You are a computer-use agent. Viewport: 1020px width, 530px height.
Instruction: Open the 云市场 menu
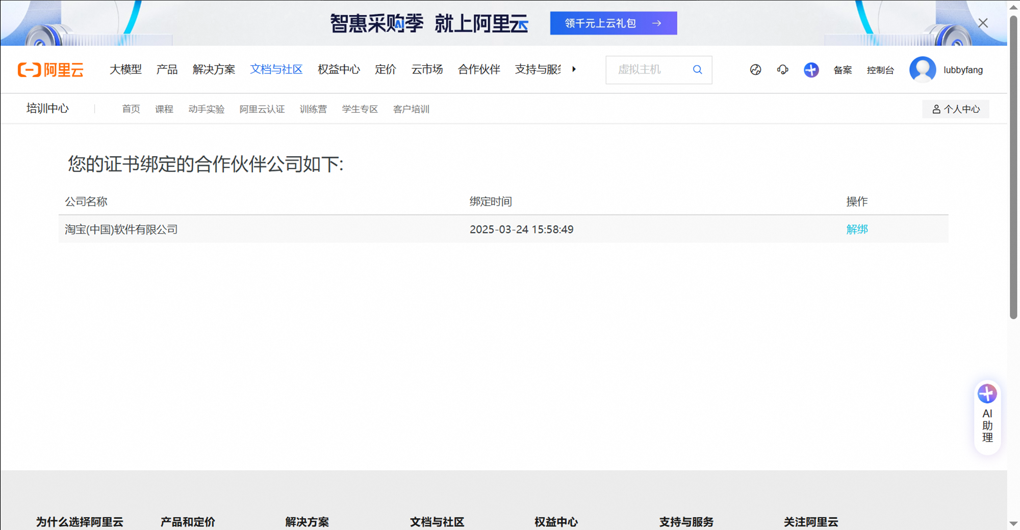point(427,69)
